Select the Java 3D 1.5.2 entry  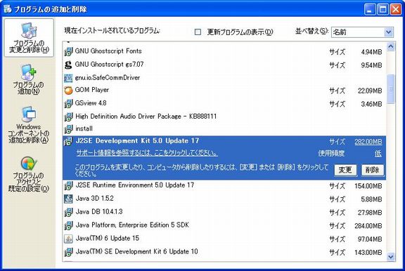point(224,199)
